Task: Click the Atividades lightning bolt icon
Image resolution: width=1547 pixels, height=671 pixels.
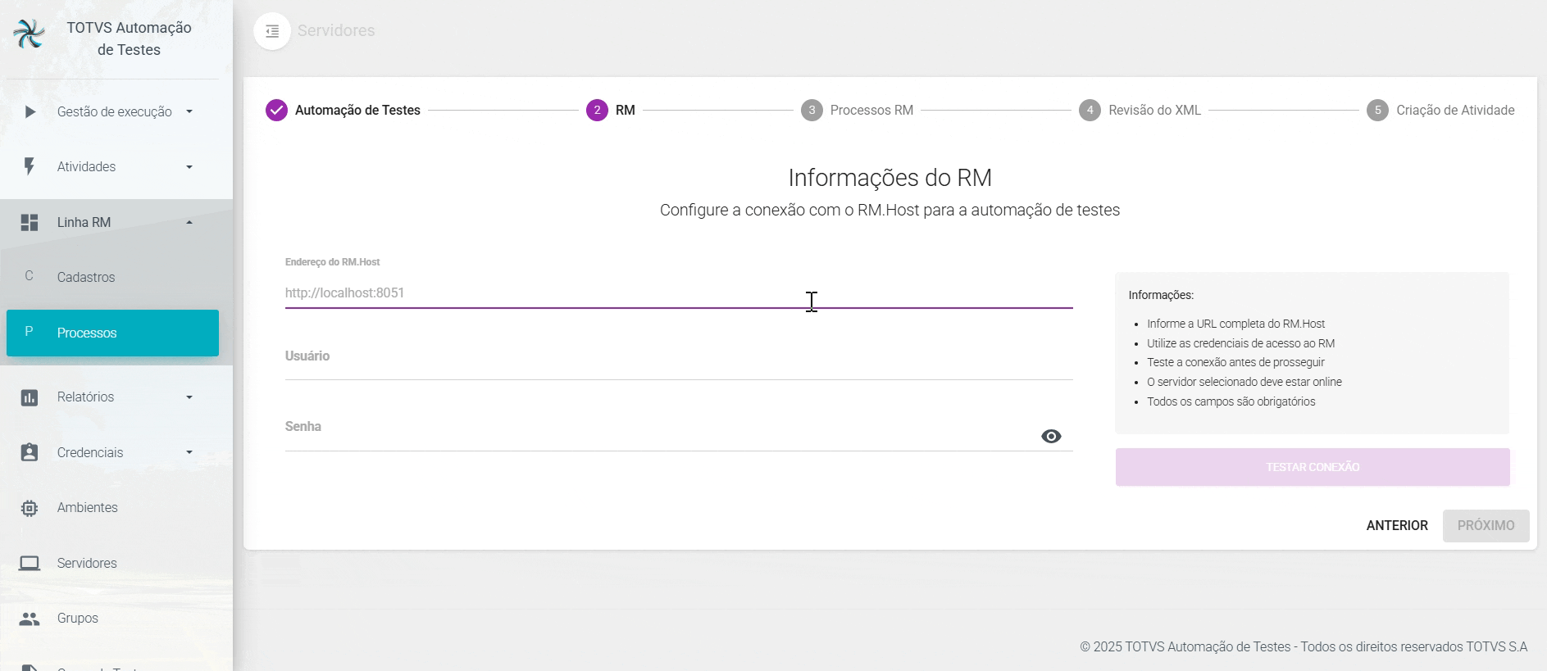Action: point(30,166)
